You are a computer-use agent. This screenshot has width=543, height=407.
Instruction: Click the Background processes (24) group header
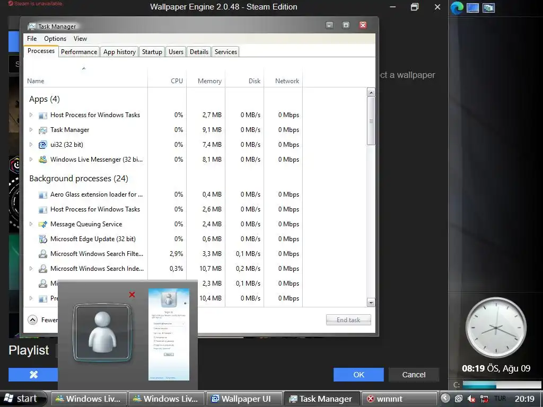click(78, 179)
